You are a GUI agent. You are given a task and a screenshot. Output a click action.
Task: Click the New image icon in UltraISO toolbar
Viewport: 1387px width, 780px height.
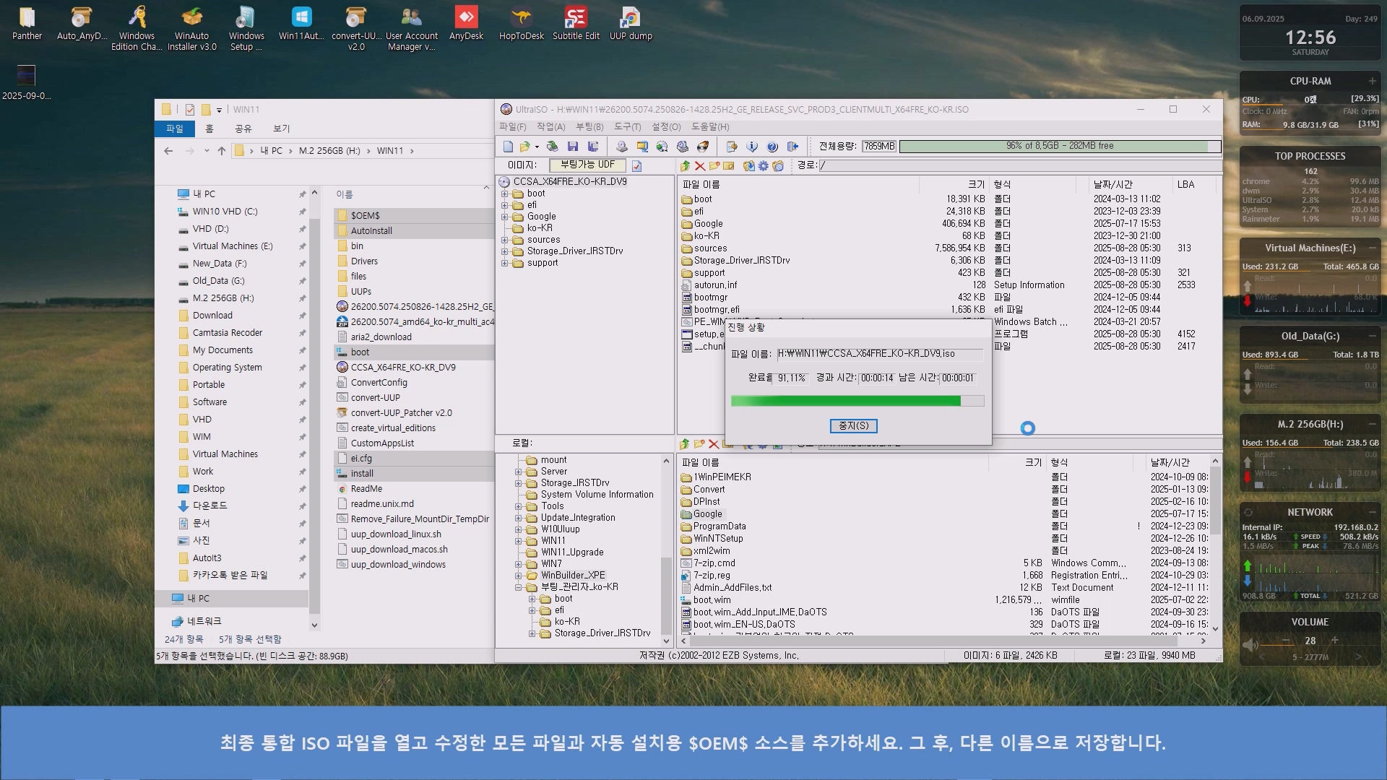[x=508, y=147]
